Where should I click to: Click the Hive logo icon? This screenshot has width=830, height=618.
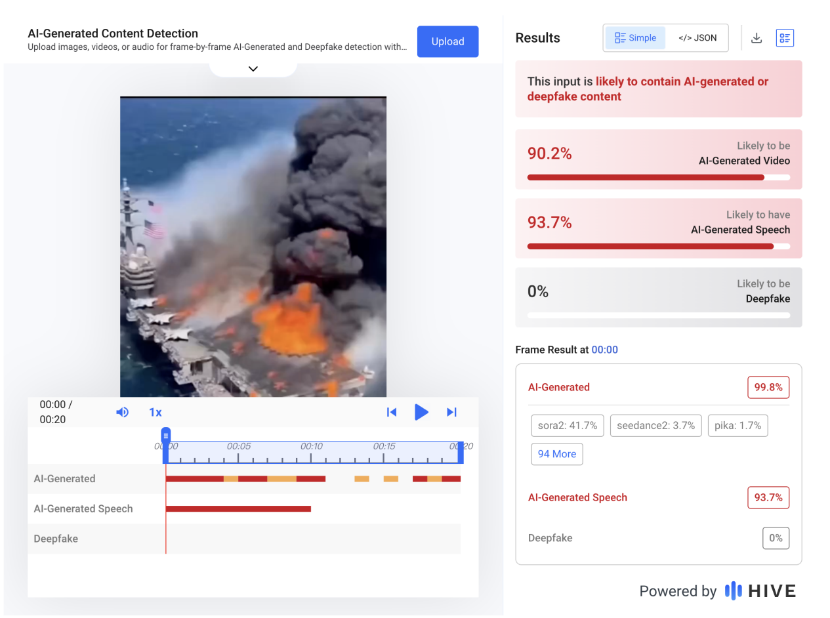(733, 590)
